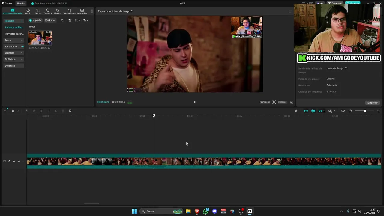Expand the Tuyos sidebar section

point(14,40)
